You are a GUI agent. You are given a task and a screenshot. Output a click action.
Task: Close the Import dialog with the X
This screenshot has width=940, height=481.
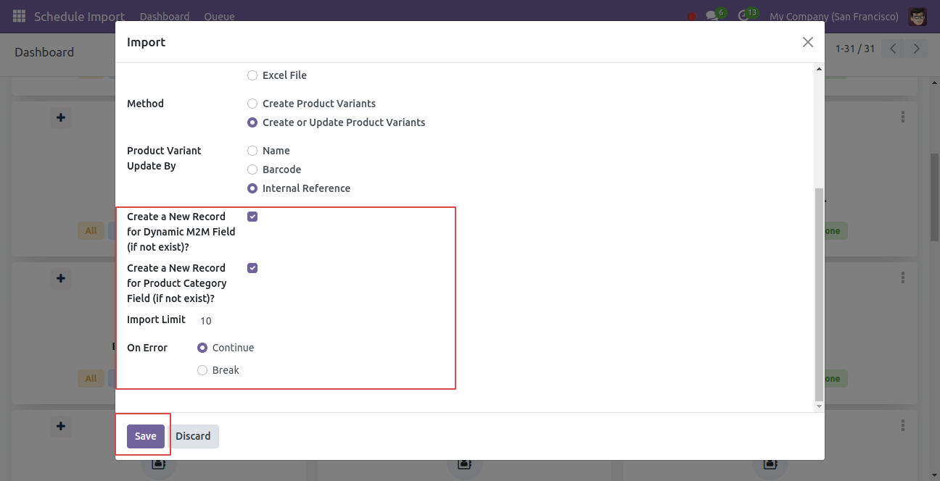(808, 42)
